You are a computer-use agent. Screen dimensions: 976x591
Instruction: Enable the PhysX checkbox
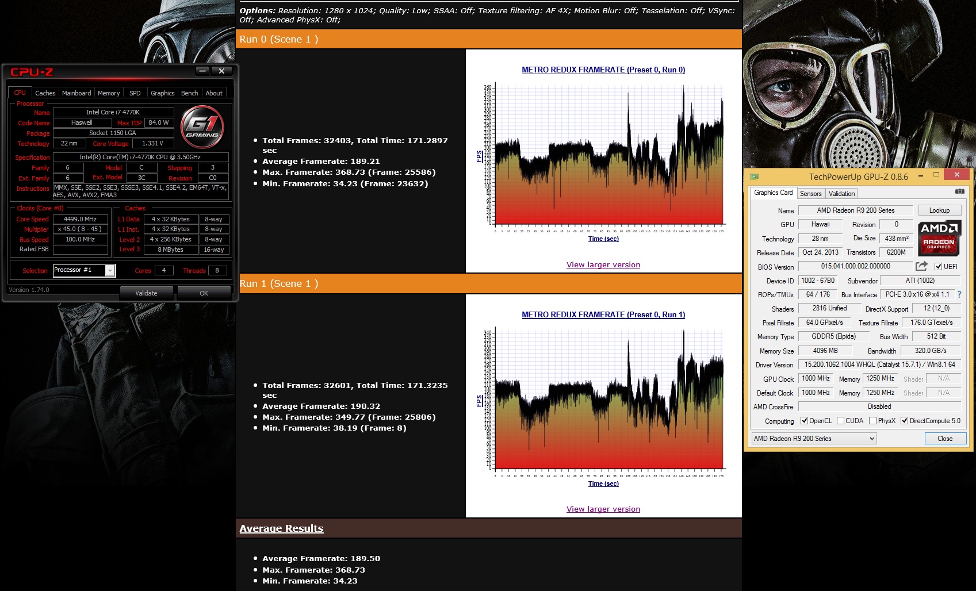tap(873, 421)
